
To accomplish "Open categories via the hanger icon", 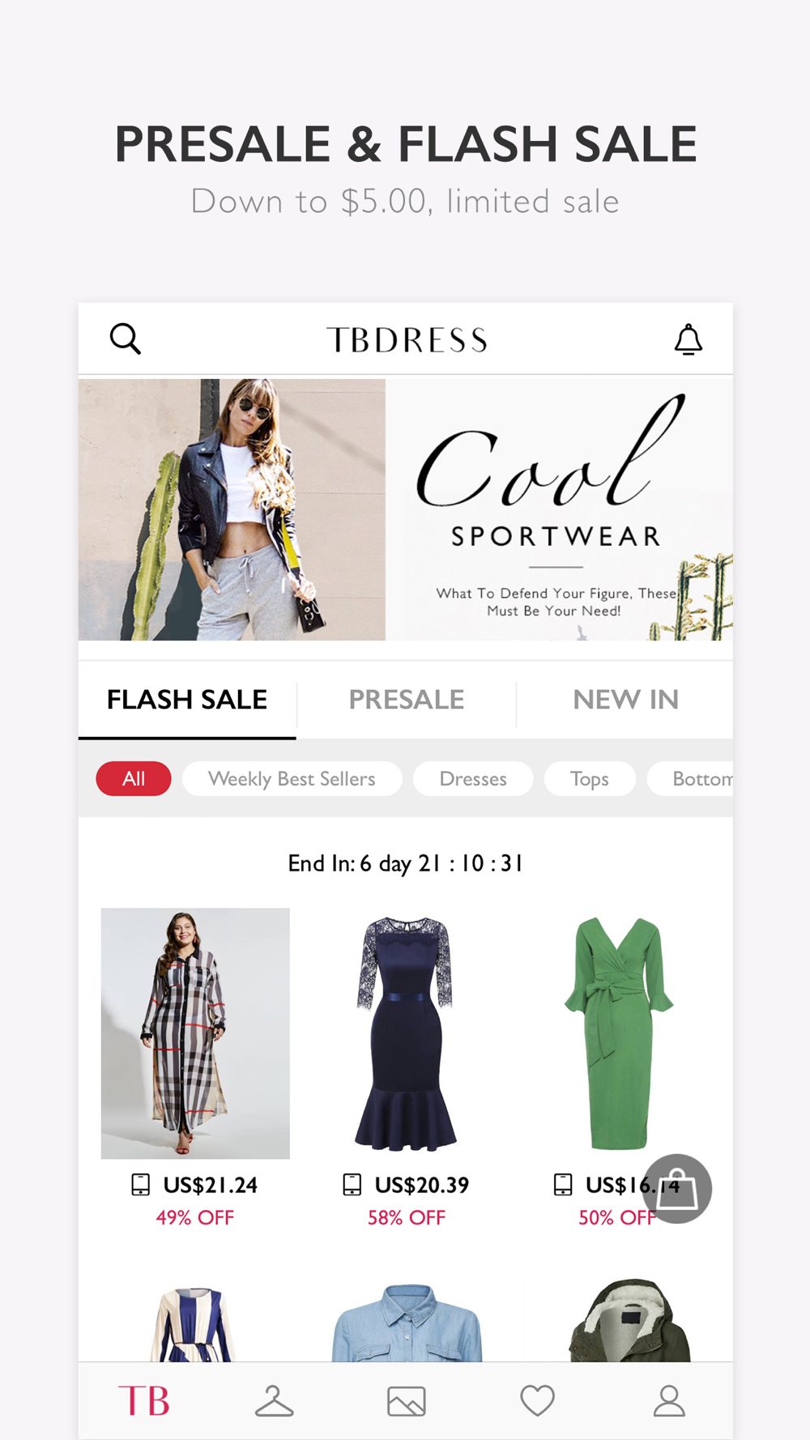I will click(x=275, y=1401).
